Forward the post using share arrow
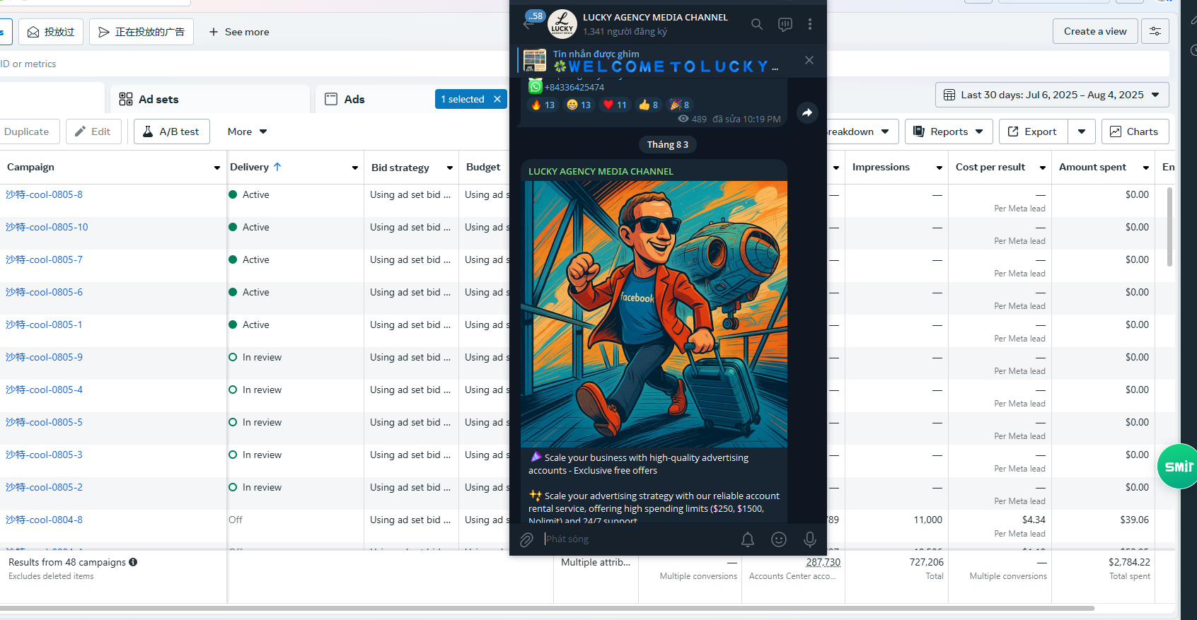The width and height of the screenshot is (1197, 620). [807, 112]
